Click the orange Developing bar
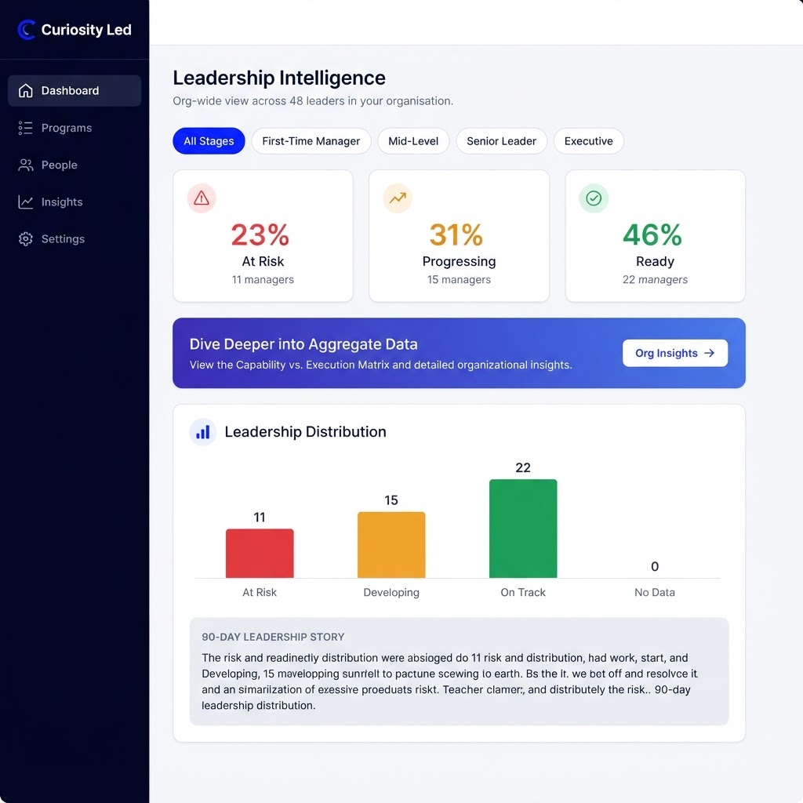Image resolution: width=803 pixels, height=803 pixels. point(391,545)
